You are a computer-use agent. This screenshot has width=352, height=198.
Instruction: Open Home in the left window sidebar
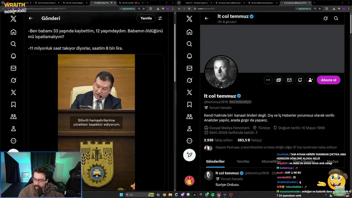pyautogui.click(x=13, y=32)
